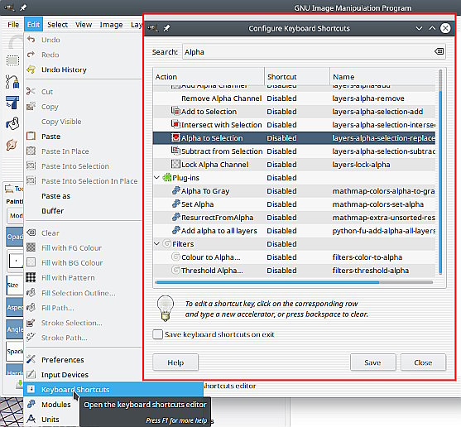
Task: Click the Help button
Action: (175, 362)
